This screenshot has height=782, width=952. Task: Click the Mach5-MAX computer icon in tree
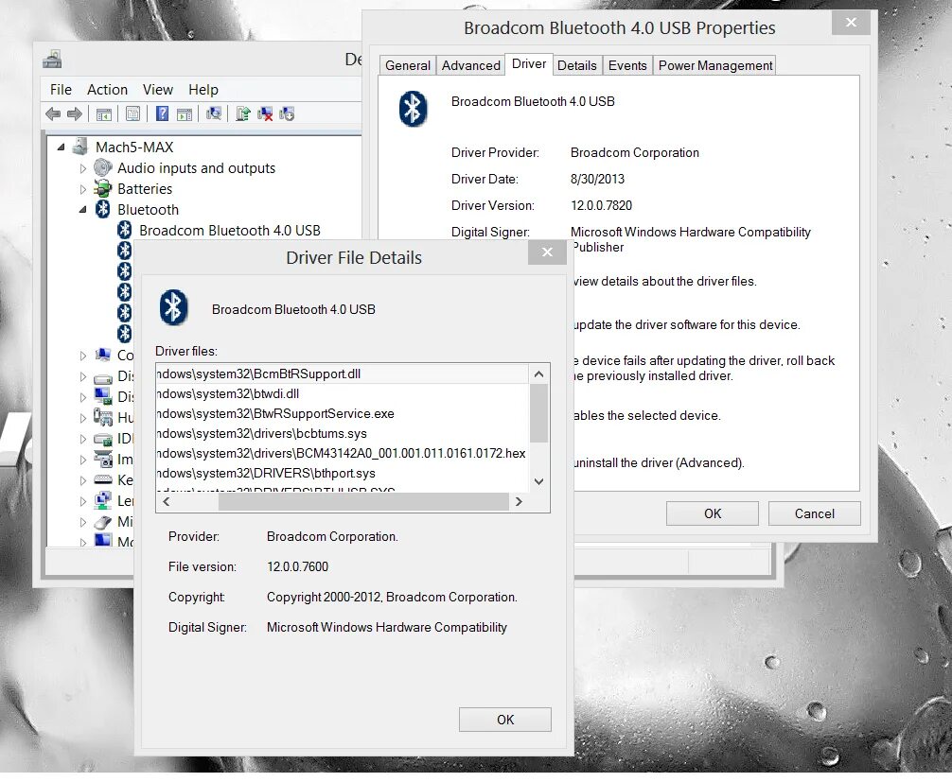(80, 147)
